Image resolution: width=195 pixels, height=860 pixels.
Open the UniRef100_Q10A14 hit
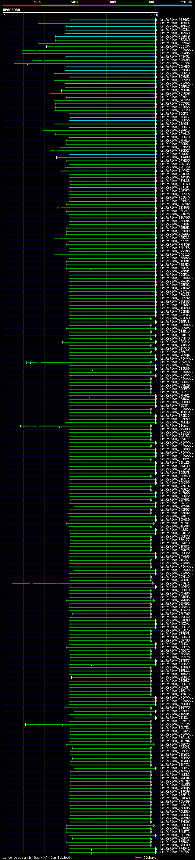pos(175,426)
